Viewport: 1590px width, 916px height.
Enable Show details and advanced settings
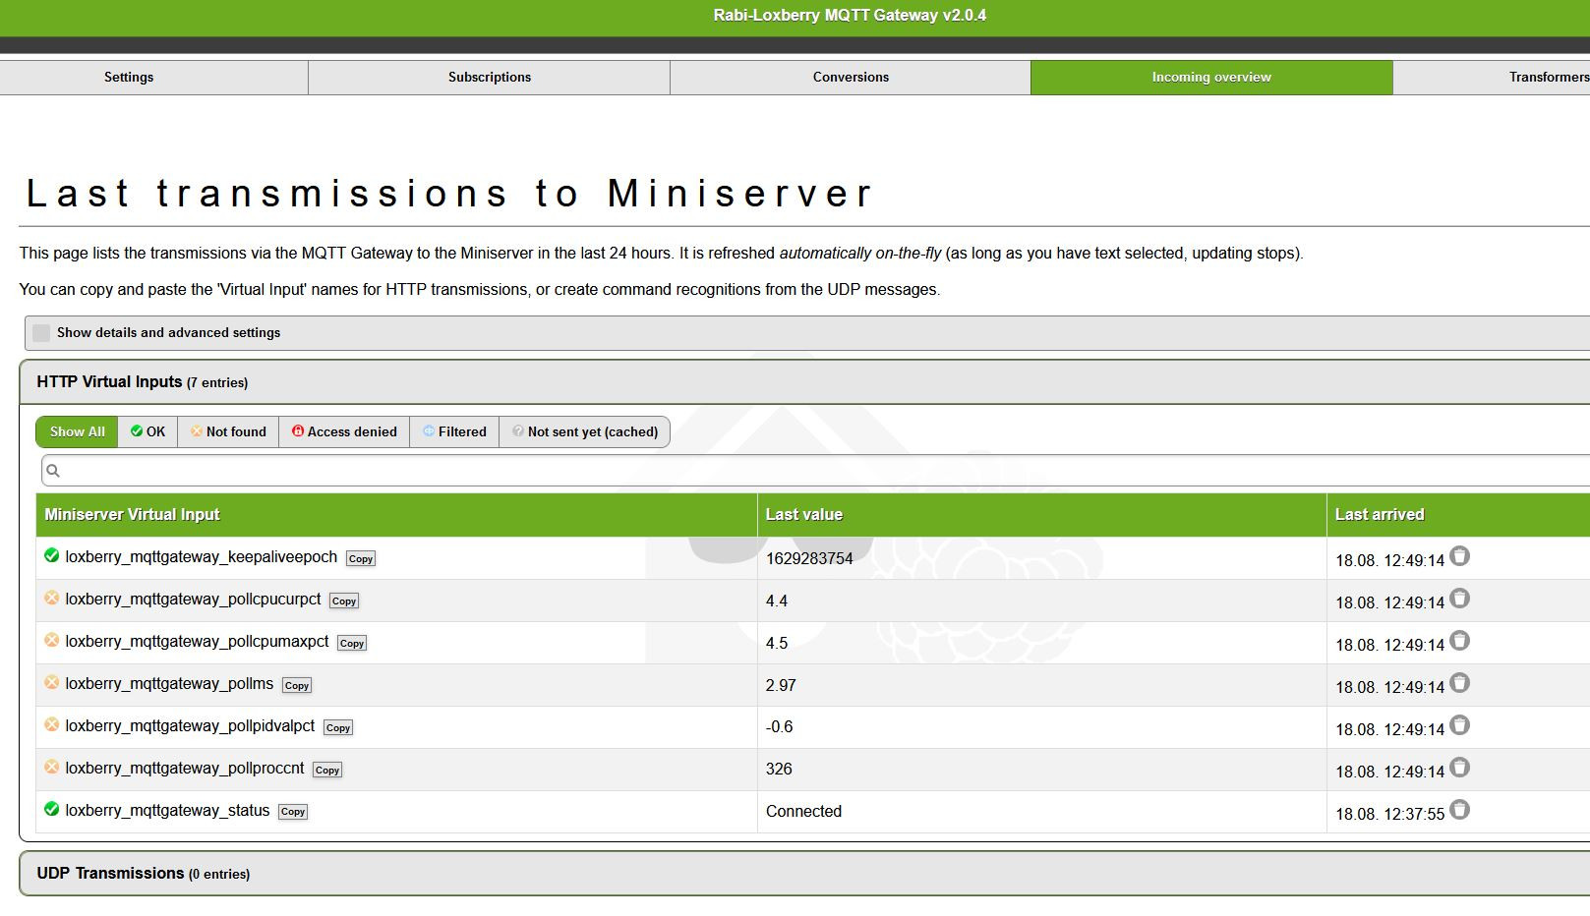[41, 333]
